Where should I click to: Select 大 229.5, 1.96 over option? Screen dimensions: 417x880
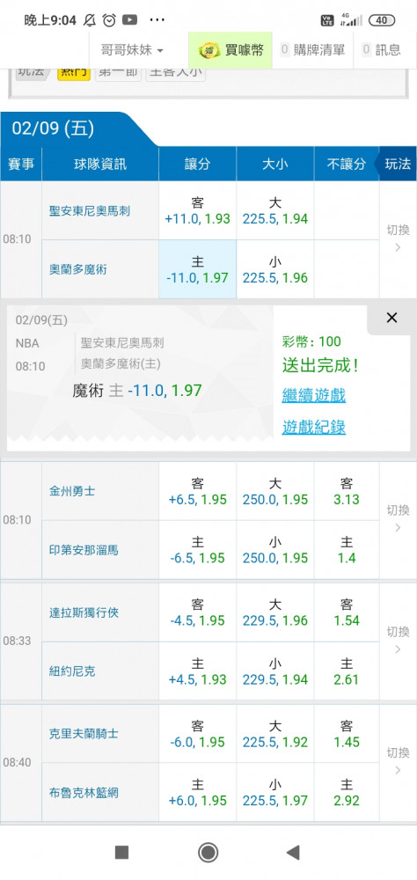[275, 612]
